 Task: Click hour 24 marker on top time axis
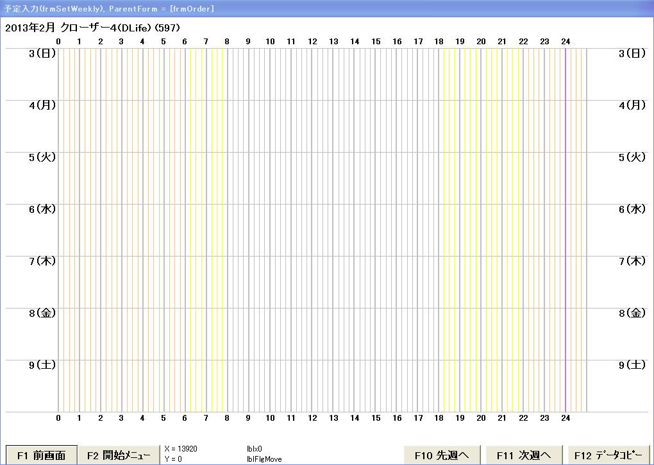[566, 42]
